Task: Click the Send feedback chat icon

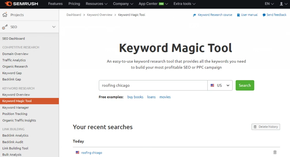Action: click(x=264, y=15)
